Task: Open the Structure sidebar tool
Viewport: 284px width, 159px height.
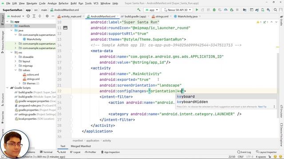Action: coord(3,99)
